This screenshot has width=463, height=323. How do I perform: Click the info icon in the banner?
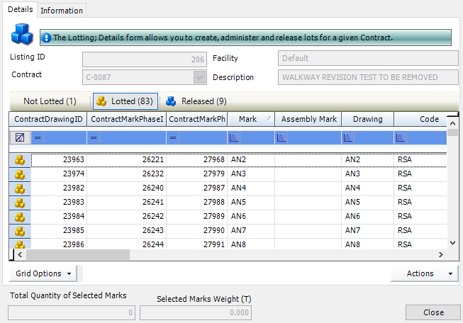pos(46,38)
